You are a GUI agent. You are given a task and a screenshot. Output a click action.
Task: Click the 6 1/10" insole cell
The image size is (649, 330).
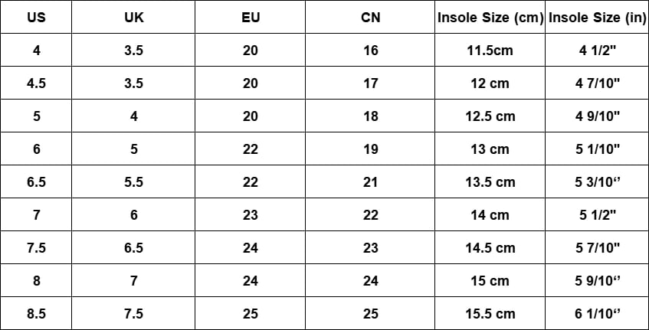(x=598, y=314)
